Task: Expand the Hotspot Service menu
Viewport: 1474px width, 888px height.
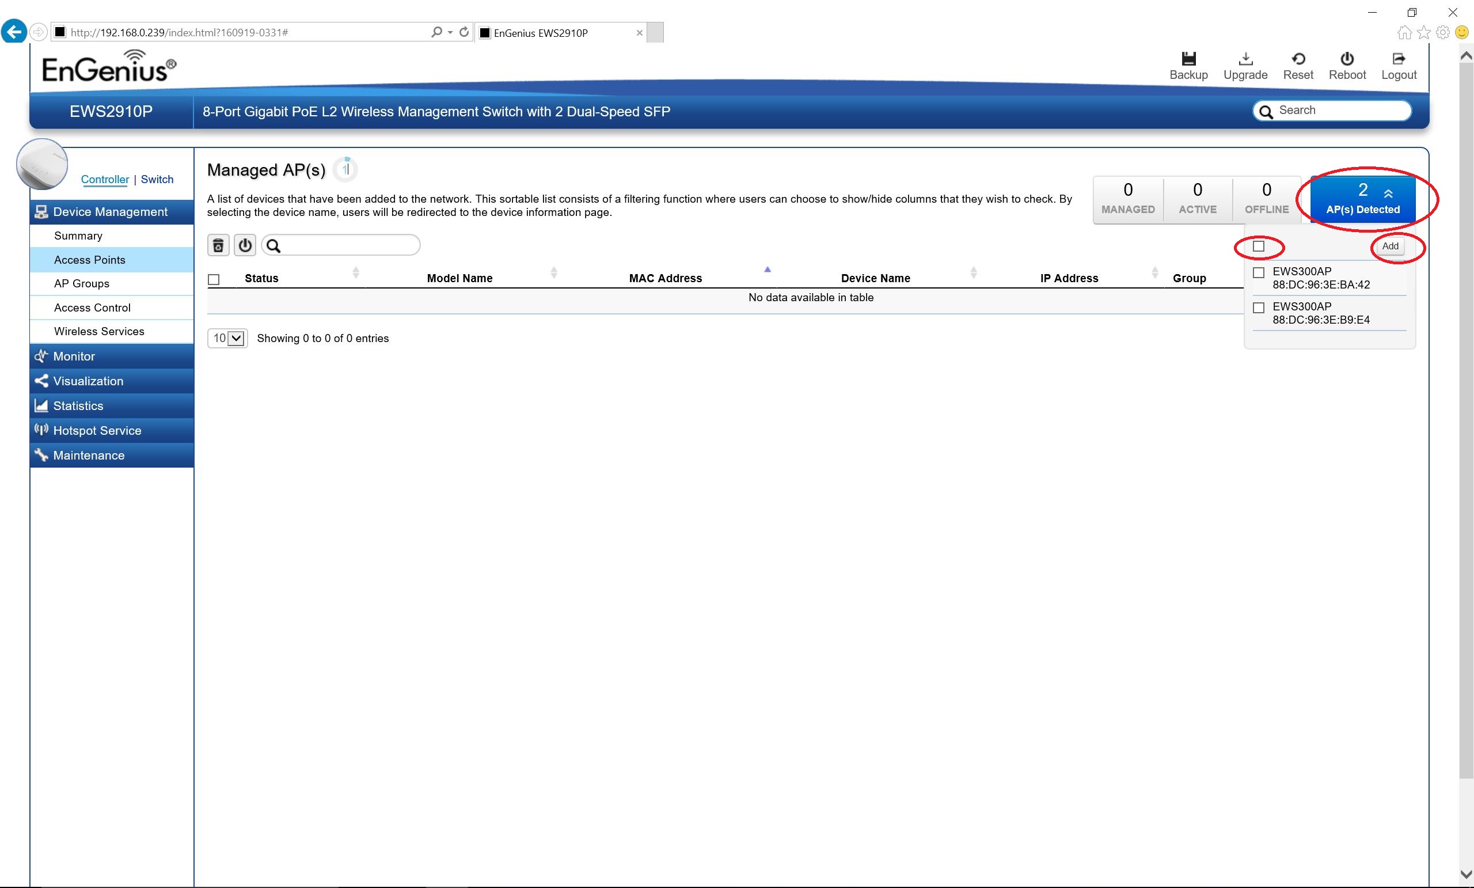Action: pyautogui.click(x=112, y=430)
